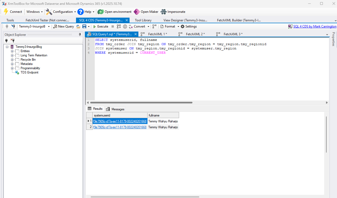Collapse the Temmy3-InsurgoBlog tree node
Viewport: 337px width, 198px height.
(x=7, y=47)
